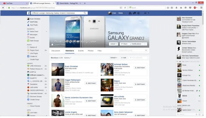Click the Facebook logo icon

[x=29, y=13]
